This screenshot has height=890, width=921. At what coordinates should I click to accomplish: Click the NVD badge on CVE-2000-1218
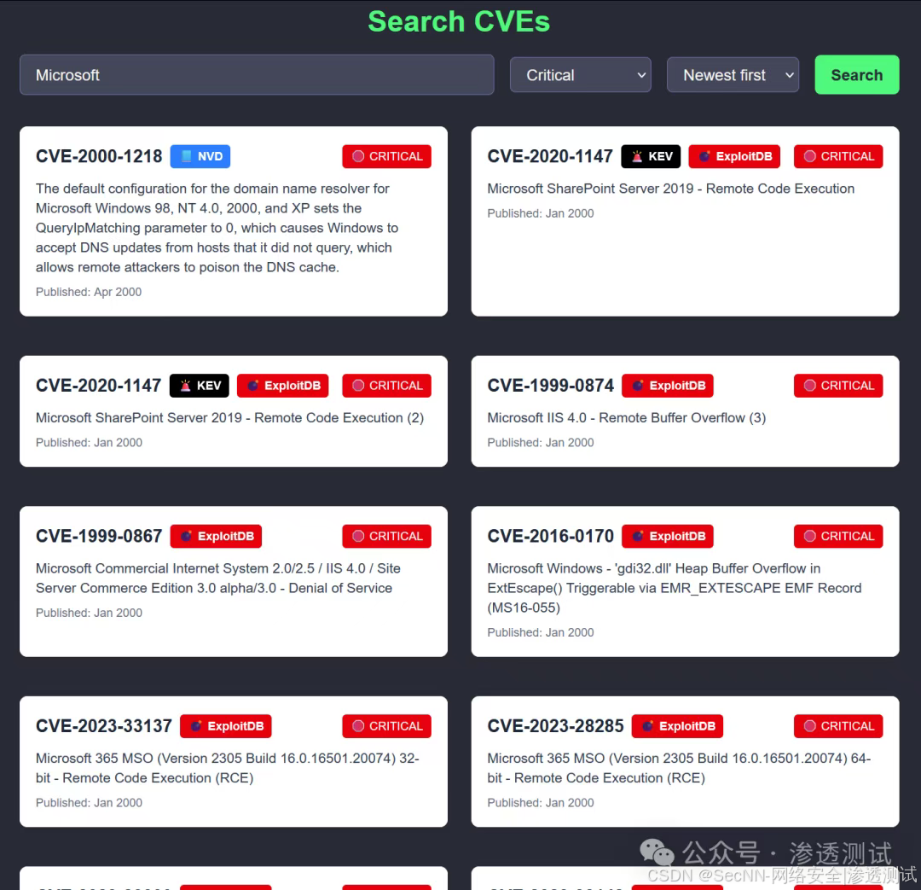tap(200, 156)
